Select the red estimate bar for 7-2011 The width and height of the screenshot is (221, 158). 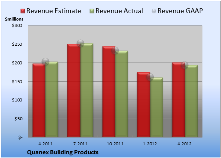tap(74, 91)
